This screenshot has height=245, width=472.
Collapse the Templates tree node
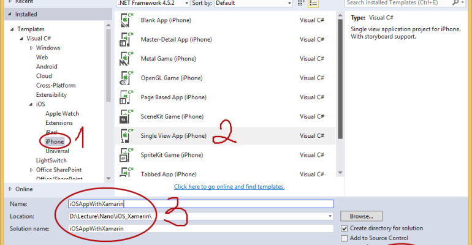pyautogui.click(x=12, y=29)
